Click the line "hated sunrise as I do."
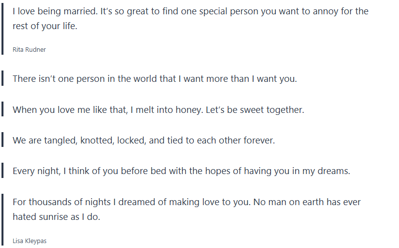The image size is (399, 248). coord(56,217)
